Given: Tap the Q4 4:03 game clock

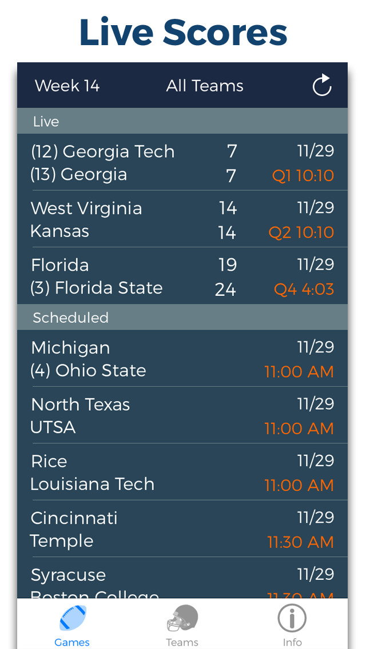Looking at the screenshot, I should pyautogui.click(x=304, y=289).
